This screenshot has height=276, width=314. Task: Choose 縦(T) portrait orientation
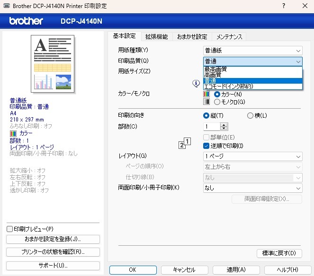[206, 115]
